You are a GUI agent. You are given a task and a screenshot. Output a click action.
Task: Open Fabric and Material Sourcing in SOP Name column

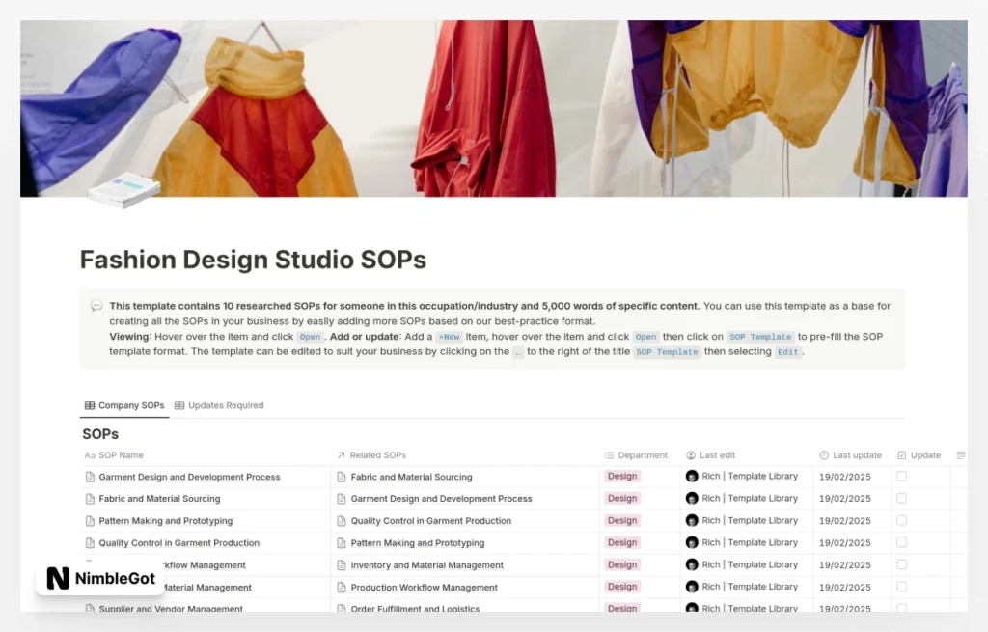[159, 499]
